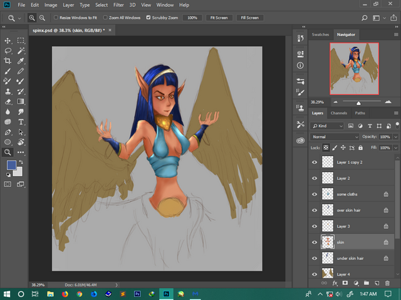This screenshot has width=401, height=300.
Task: Click the Fill Screen button
Action: [250, 17]
